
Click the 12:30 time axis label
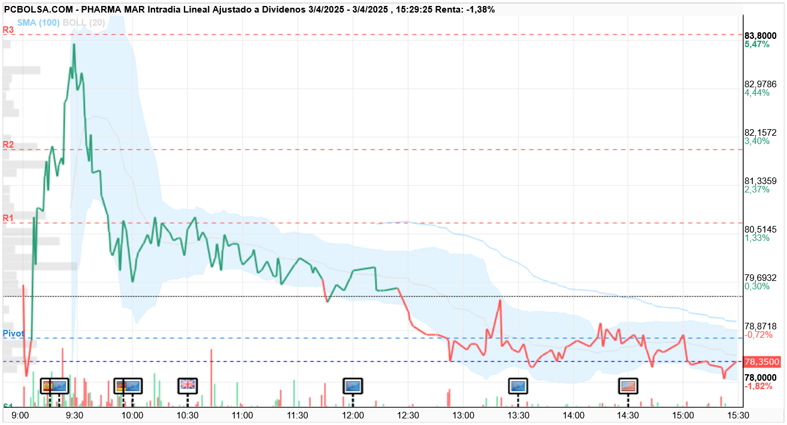pyautogui.click(x=408, y=415)
